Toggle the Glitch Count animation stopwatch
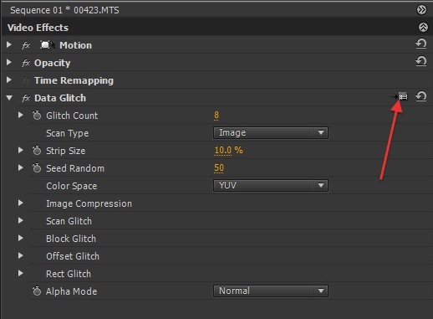The image size is (433, 319). tap(37, 116)
